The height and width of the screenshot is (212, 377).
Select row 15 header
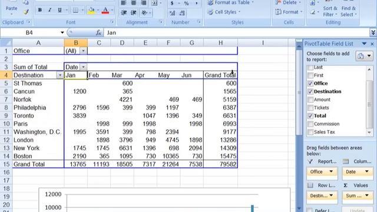point(6,164)
